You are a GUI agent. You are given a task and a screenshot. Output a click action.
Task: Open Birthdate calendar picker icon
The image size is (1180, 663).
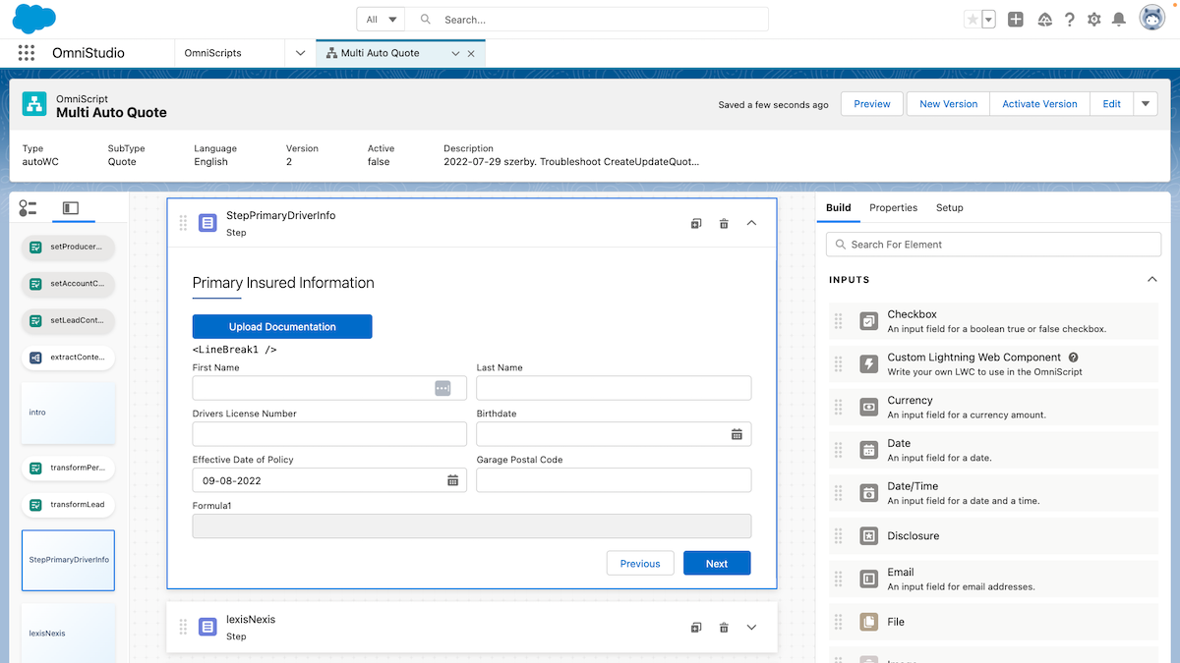[x=737, y=434]
